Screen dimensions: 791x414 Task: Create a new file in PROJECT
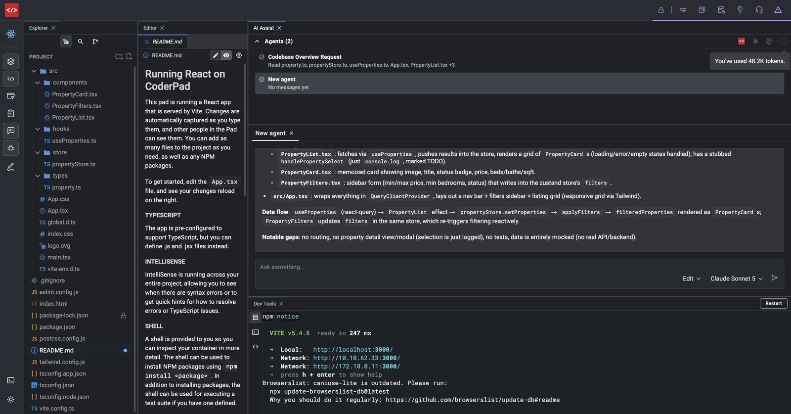pyautogui.click(x=129, y=57)
